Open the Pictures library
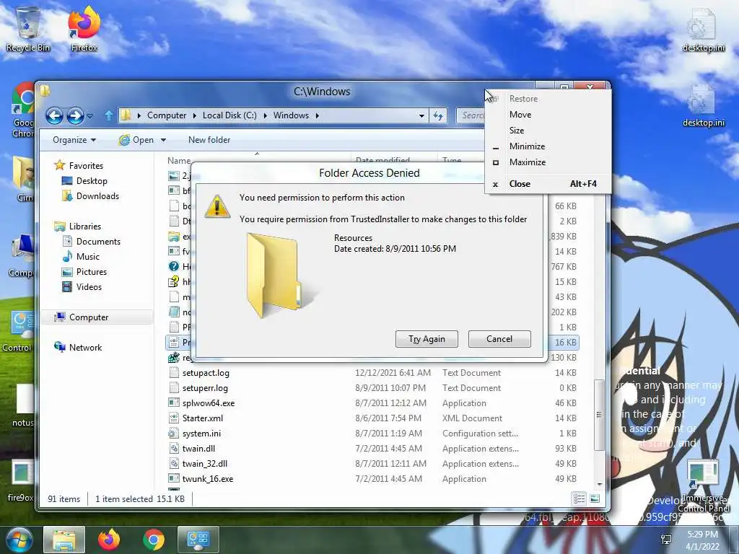 84,272
